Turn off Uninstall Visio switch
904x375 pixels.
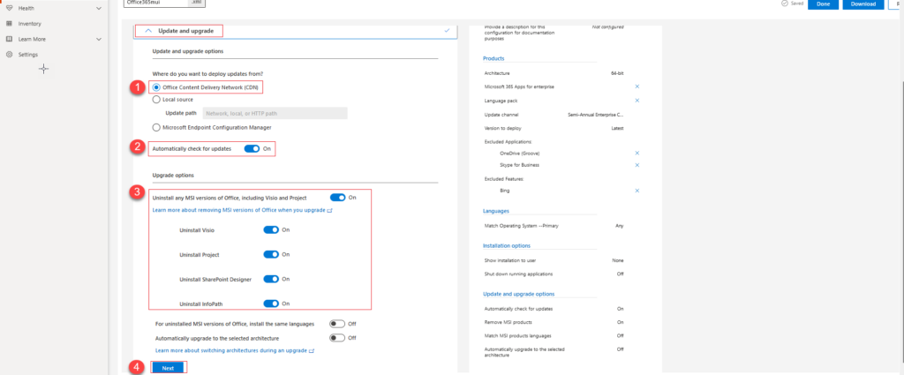[x=271, y=229]
